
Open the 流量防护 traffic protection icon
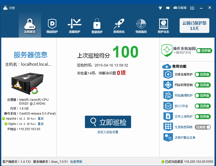click(x=74, y=24)
